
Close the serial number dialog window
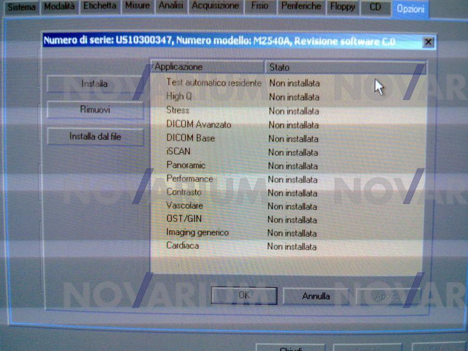pyautogui.click(x=427, y=43)
